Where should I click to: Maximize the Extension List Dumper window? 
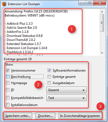(x=90, y=3)
